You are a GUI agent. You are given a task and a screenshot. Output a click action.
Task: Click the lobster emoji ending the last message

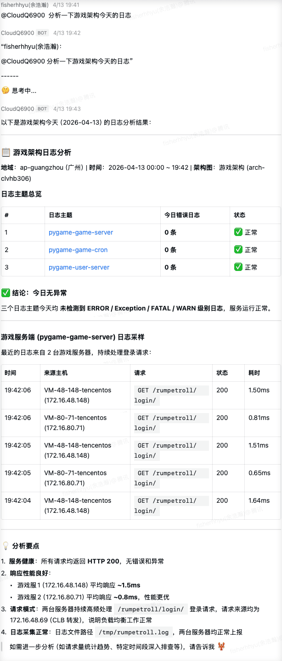[221, 646]
